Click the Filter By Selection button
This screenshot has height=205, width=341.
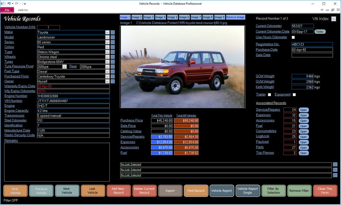[x=274, y=191]
